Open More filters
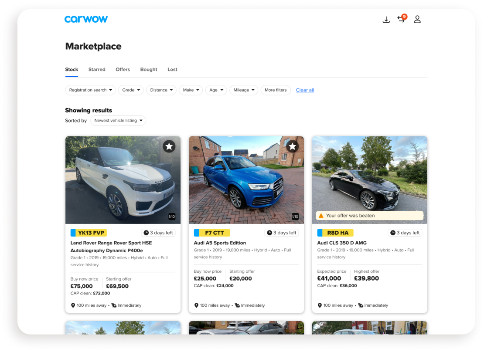Screen dimensions: 484x352 coord(276,90)
